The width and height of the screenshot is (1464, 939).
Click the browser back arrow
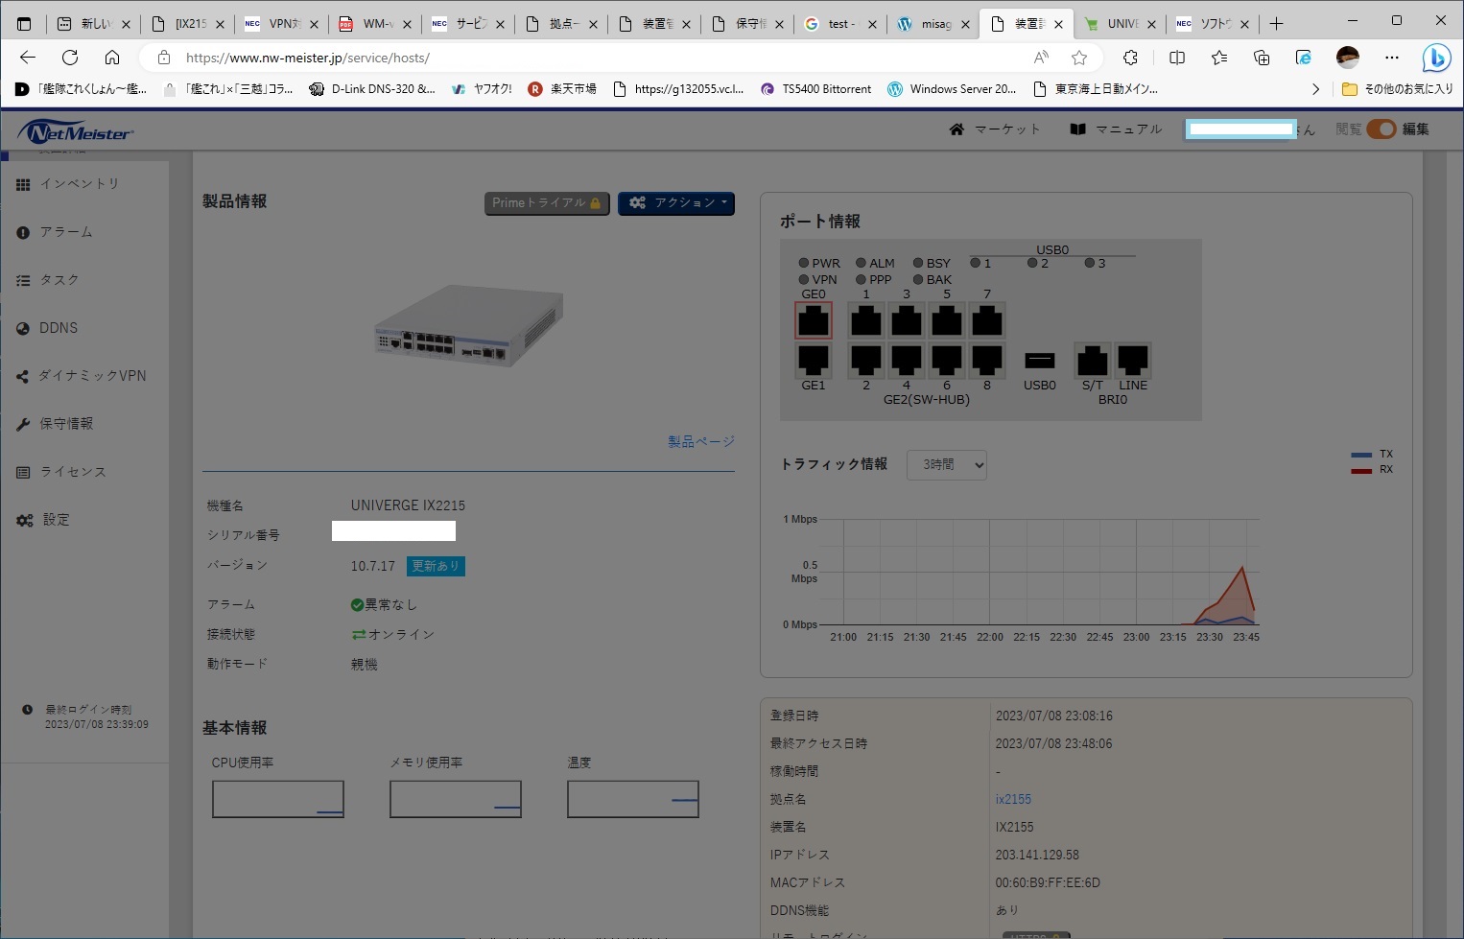pos(28,58)
